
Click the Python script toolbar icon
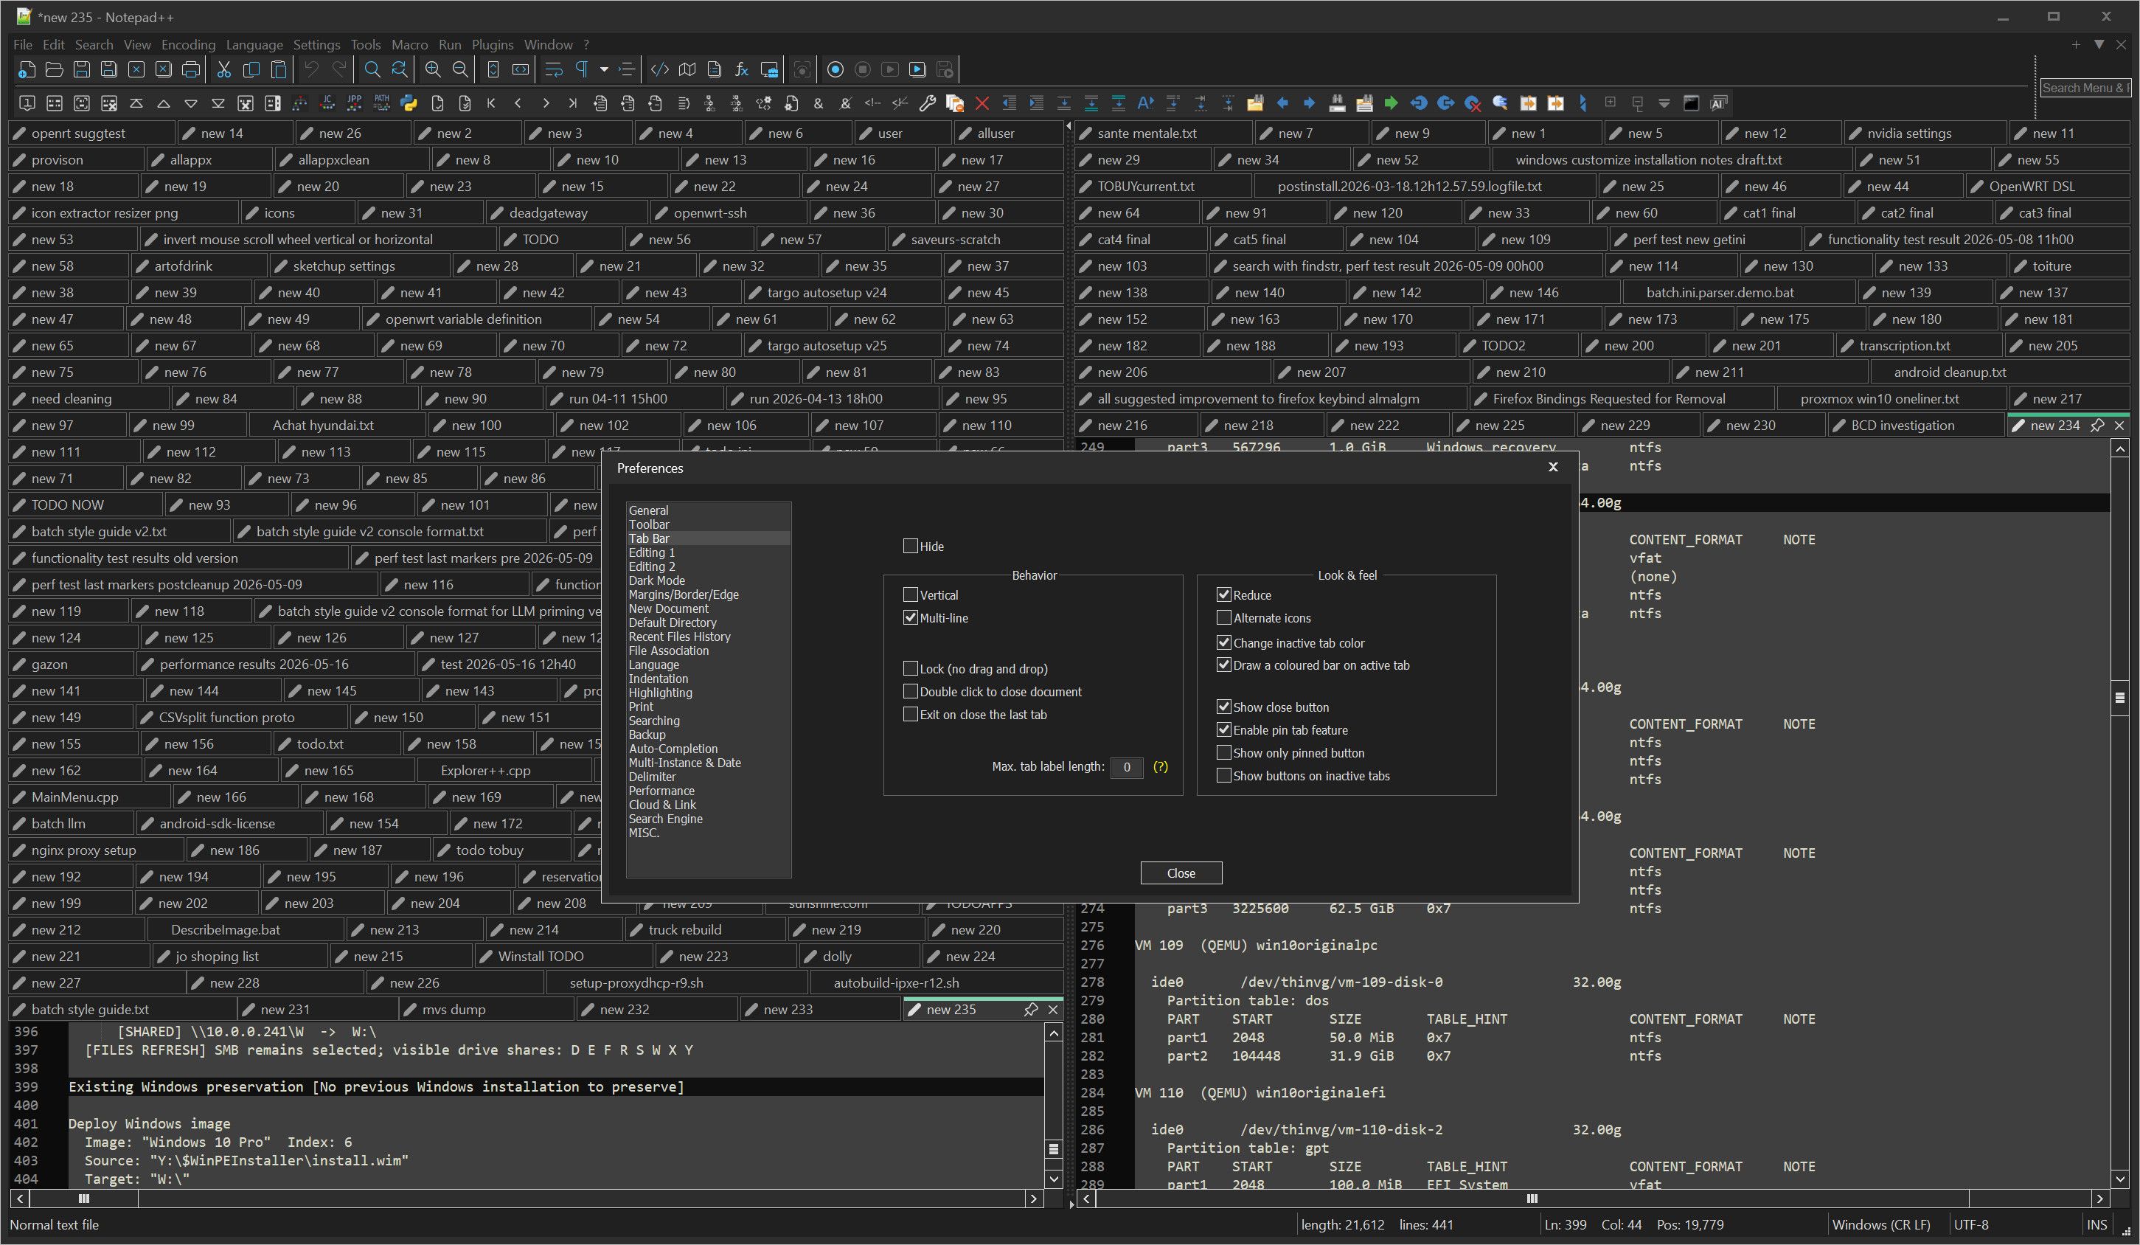409,103
